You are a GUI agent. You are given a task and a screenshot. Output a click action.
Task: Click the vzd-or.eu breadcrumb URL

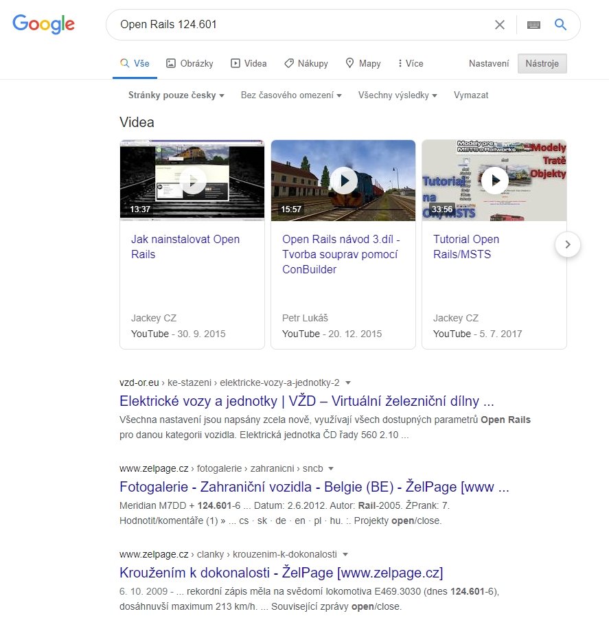coord(229,382)
